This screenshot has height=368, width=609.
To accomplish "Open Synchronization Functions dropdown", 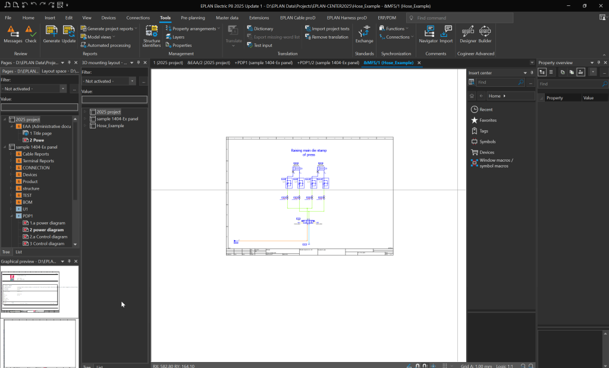I will coord(407,29).
